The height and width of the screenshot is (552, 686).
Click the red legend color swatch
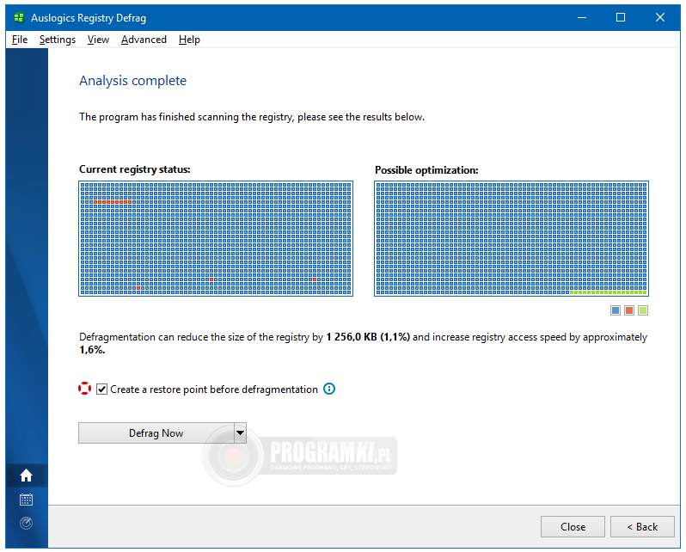(x=629, y=310)
